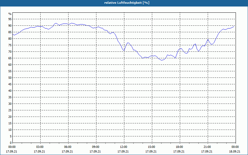Pick the '17.09.21' date beneath 09:00

(95, 152)
